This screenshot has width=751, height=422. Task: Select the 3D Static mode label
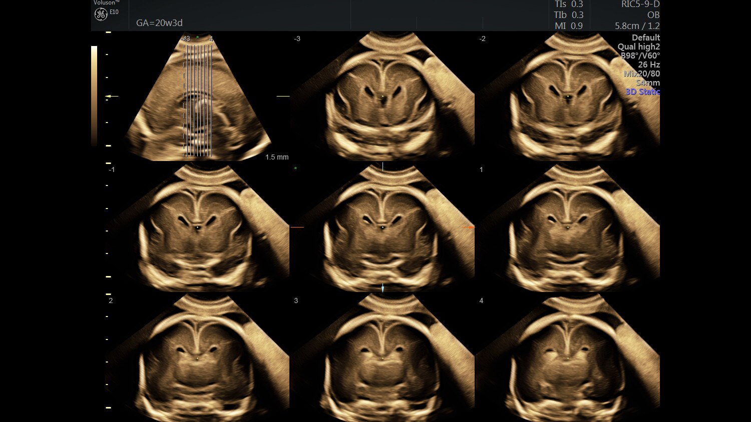click(642, 92)
